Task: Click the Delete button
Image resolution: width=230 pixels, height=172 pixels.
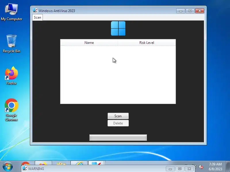Action: [118, 123]
